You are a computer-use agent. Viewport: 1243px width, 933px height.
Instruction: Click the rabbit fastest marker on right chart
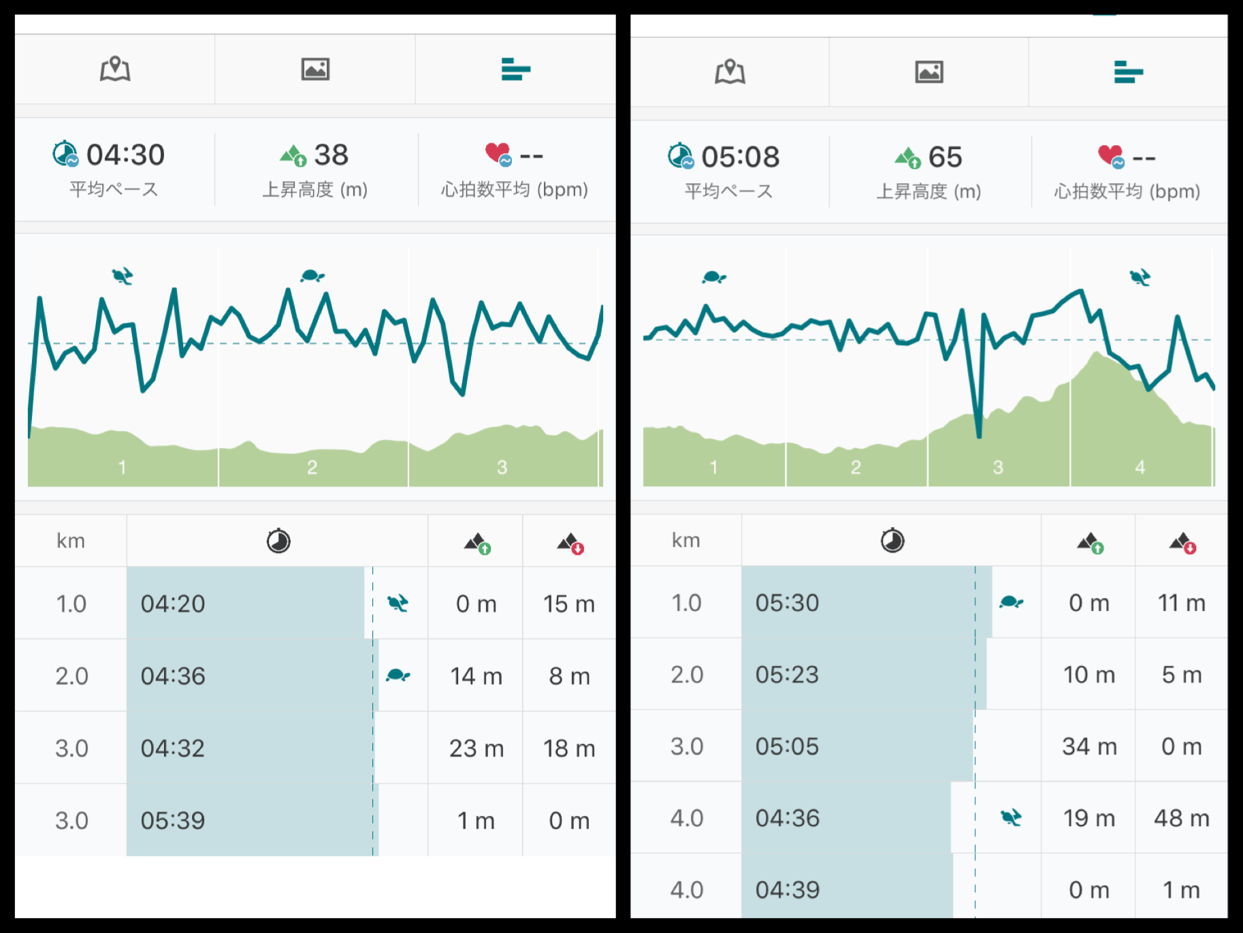point(1140,277)
